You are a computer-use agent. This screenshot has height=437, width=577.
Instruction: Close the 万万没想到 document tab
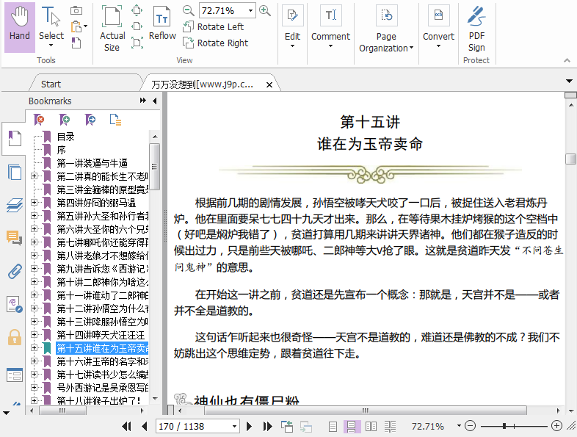click(269, 84)
